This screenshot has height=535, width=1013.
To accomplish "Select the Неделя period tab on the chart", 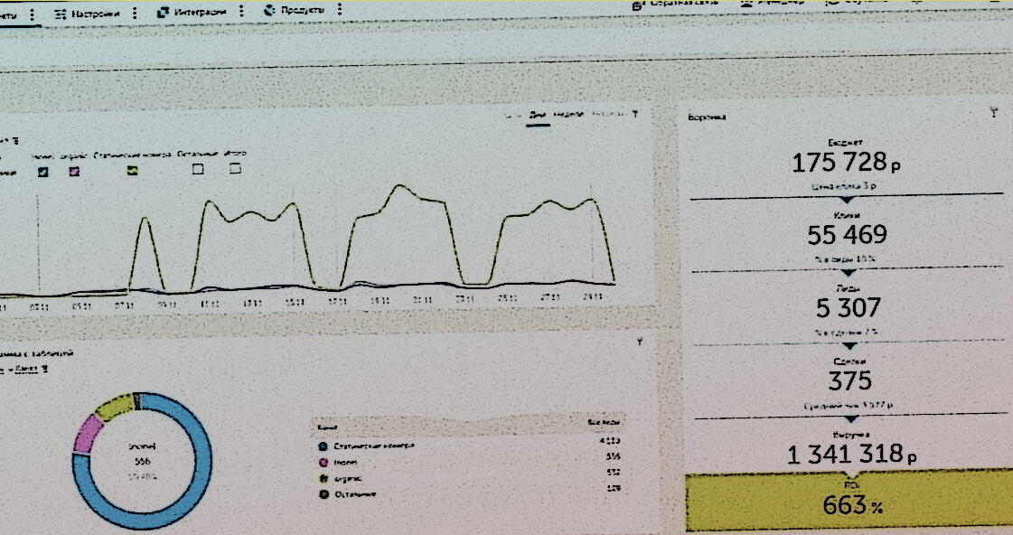I will coord(568,115).
